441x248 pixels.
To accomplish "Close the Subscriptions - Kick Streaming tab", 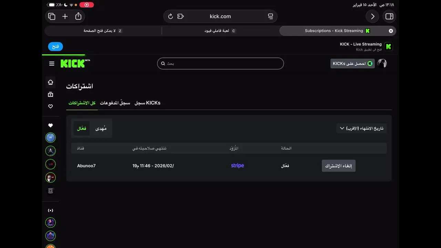I will click(391, 31).
